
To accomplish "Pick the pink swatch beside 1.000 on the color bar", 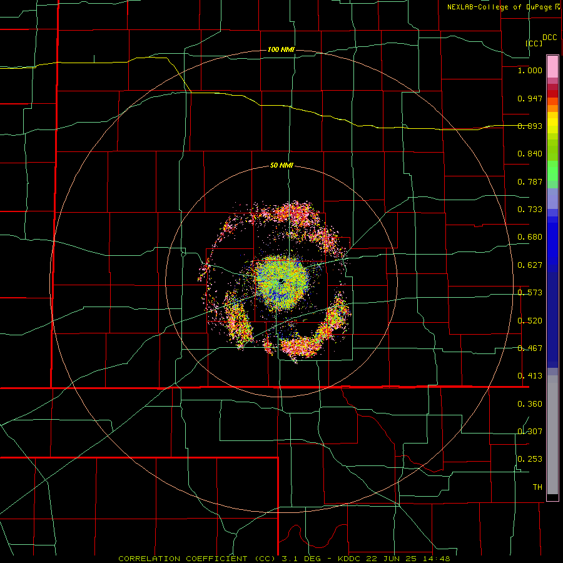I will 552,67.
